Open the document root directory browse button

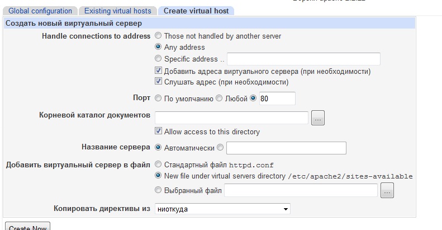pos(318,118)
